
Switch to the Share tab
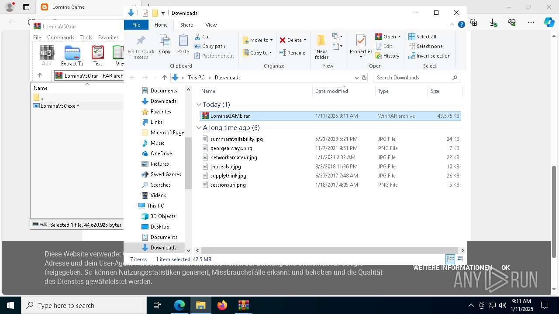[x=186, y=25]
